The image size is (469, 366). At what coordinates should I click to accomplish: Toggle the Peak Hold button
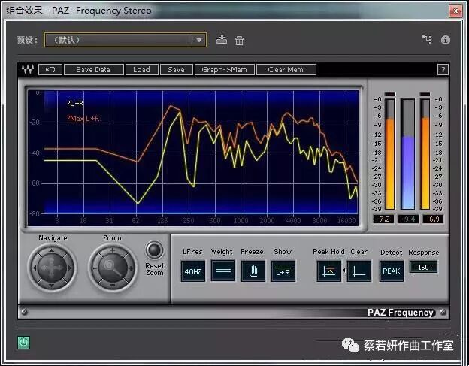coord(328,271)
